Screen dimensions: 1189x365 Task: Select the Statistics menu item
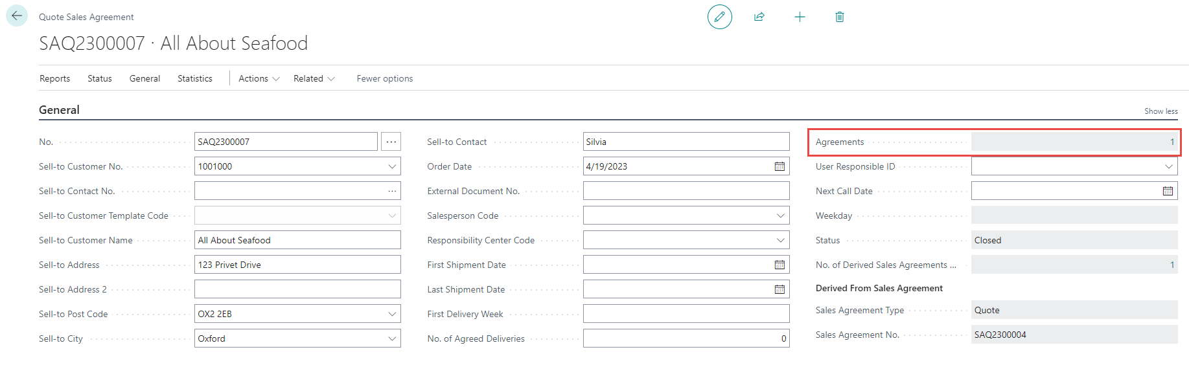pos(194,78)
